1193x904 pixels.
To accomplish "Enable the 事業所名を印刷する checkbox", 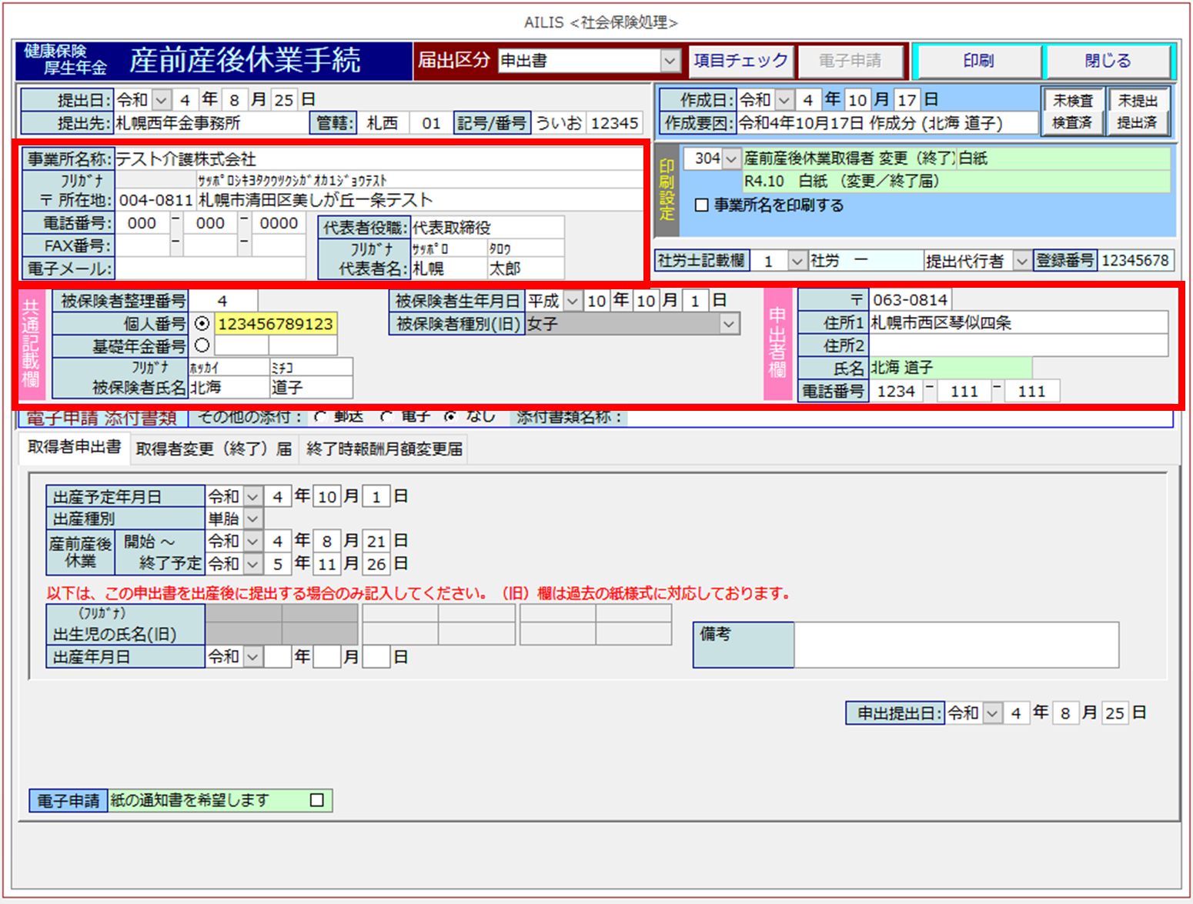I will [x=701, y=205].
